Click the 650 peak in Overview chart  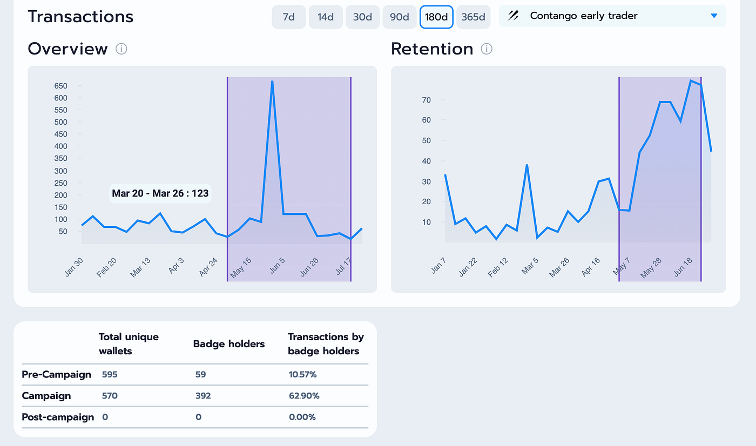pos(272,83)
